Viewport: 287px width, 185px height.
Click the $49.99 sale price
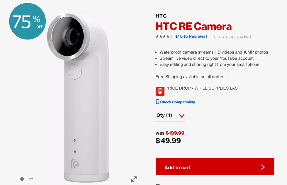168,141
